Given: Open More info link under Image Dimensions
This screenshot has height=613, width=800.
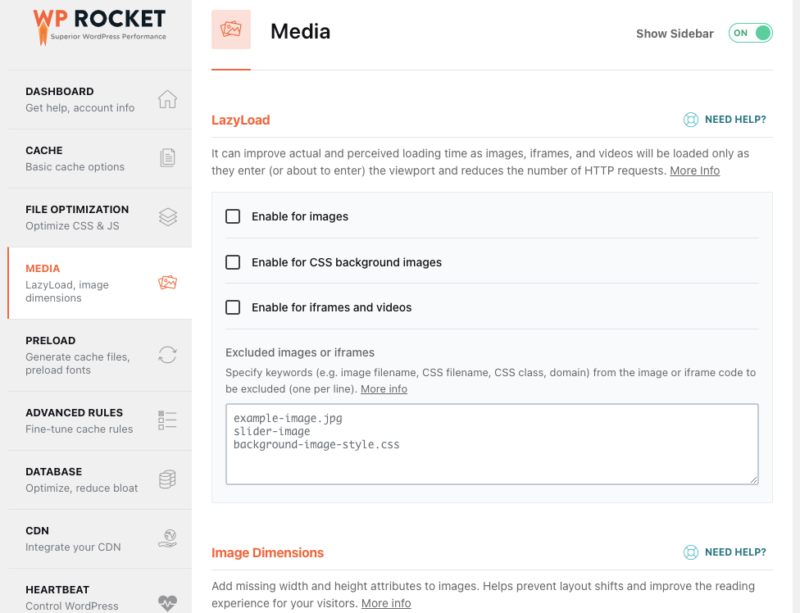Looking at the screenshot, I should (386, 603).
